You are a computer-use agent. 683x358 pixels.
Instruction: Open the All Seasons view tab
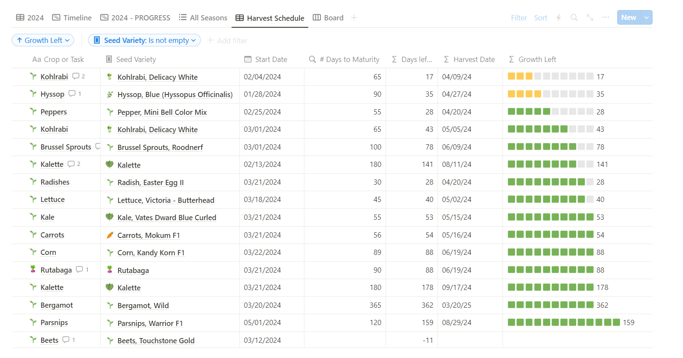(x=203, y=18)
